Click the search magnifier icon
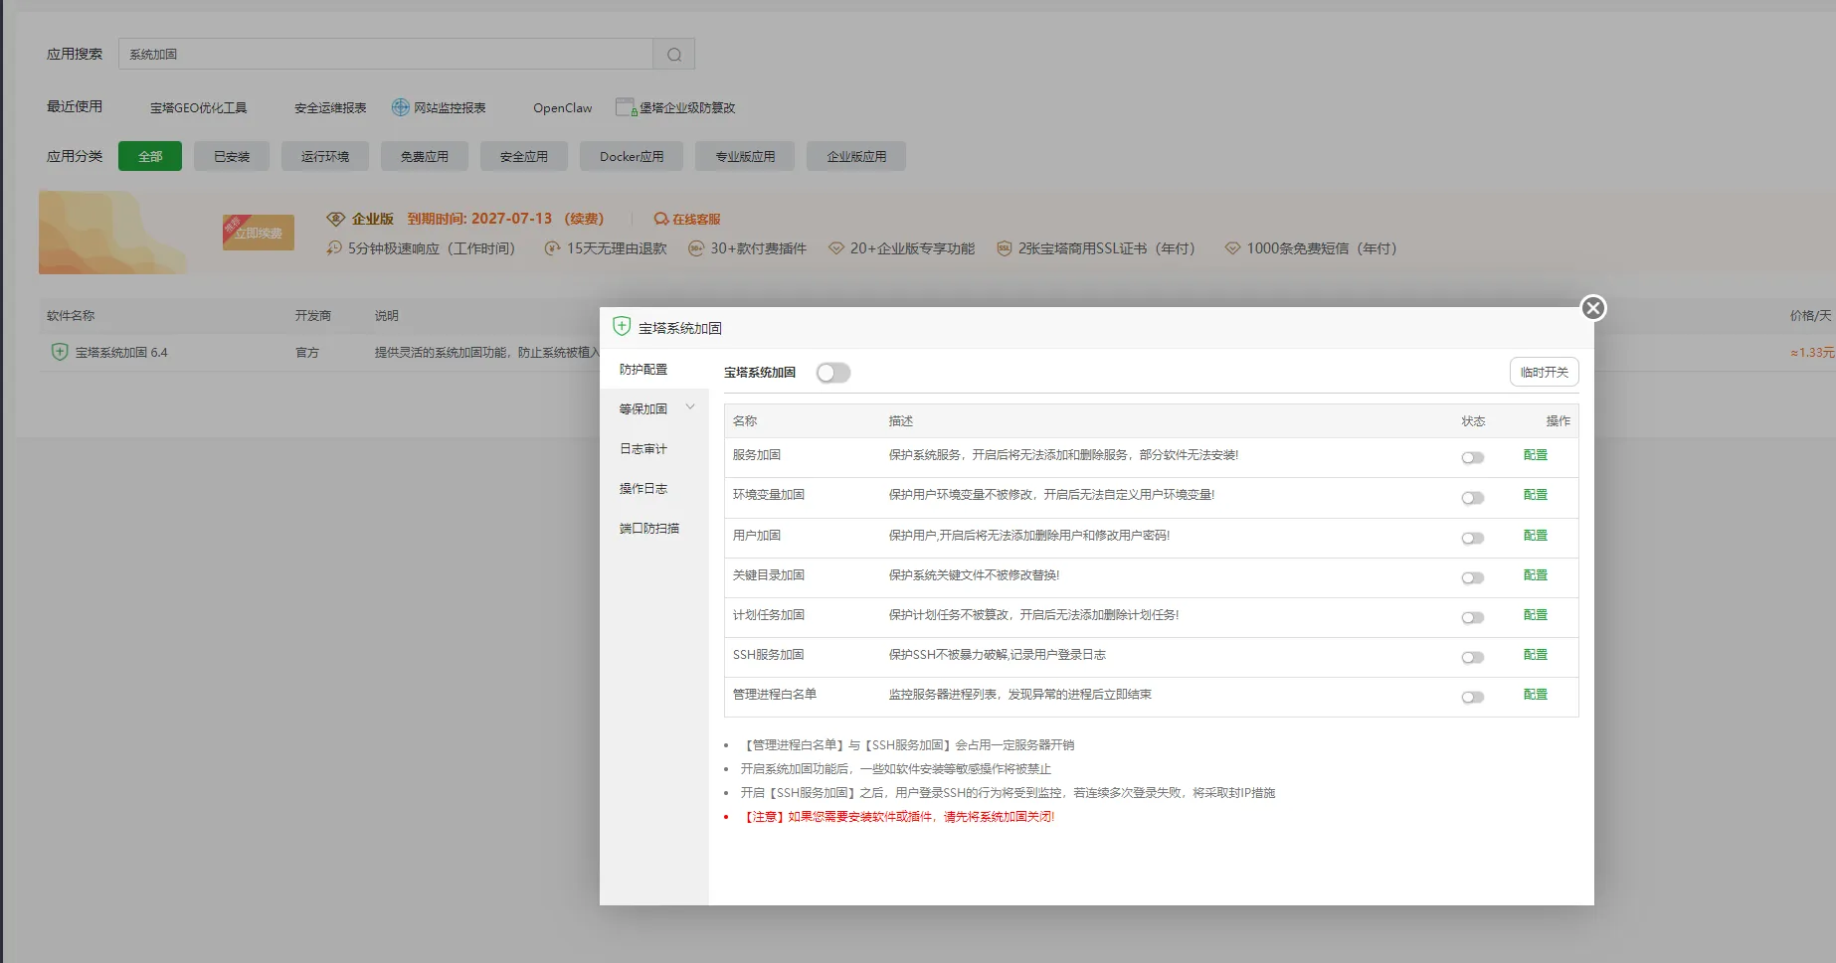 click(674, 55)
